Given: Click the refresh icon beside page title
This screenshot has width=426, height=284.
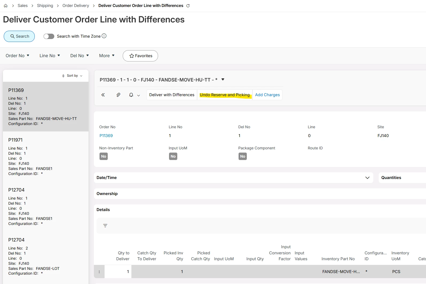Looking at the screenshot, I should point(188,6).
